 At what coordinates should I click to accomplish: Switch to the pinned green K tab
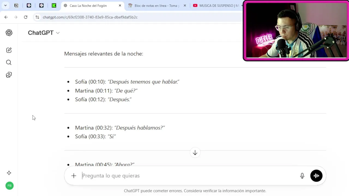(x=54, y=5)
